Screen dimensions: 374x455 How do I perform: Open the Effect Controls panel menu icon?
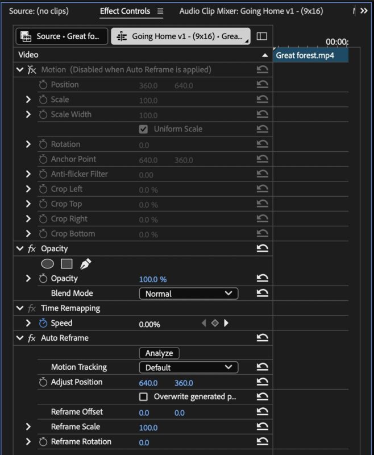coord(160,11)
